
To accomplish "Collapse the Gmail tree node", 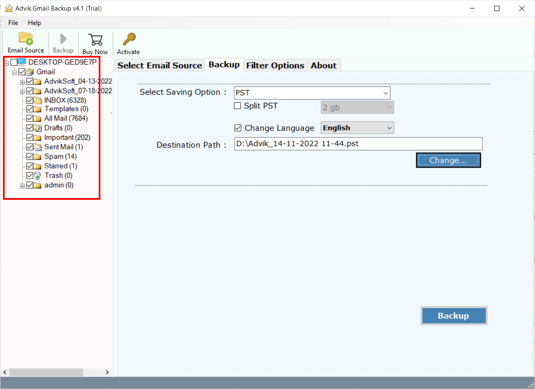I will pyautogui.click(x=14, y=72).
